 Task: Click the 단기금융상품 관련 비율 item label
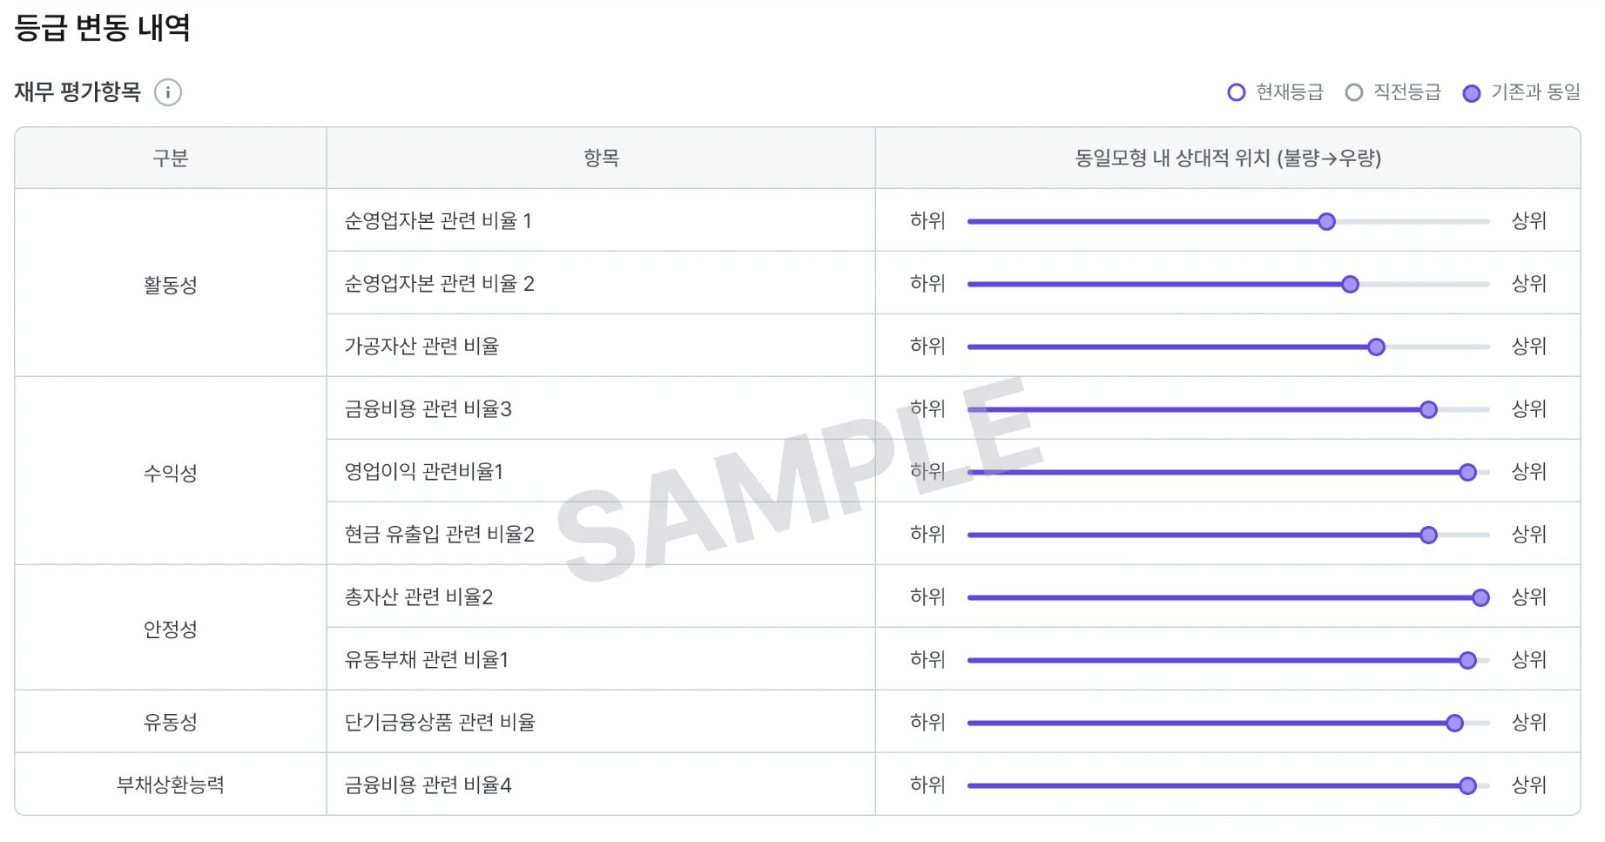[439, 722]
